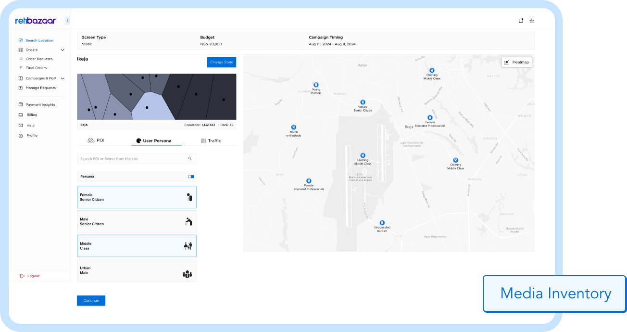Screen dimensions: 627x332
Task: Collapse the sidebar with the arrow button
Action: click(67, 20)
